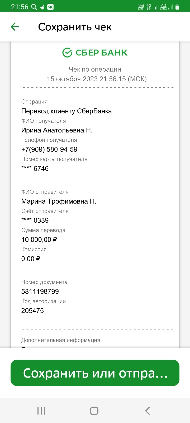This screenshot has width=190, height=423.
Task: Tap sender name Марина Трофимовна Н.
Action: click(x=59, y=201)
